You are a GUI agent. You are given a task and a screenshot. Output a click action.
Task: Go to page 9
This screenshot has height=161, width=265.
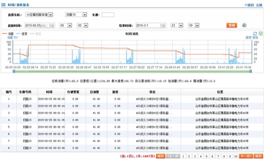[x=230, y=156]
